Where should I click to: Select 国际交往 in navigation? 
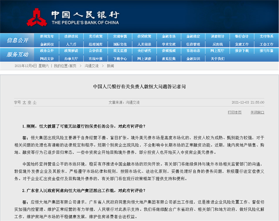tap(120, 44)
